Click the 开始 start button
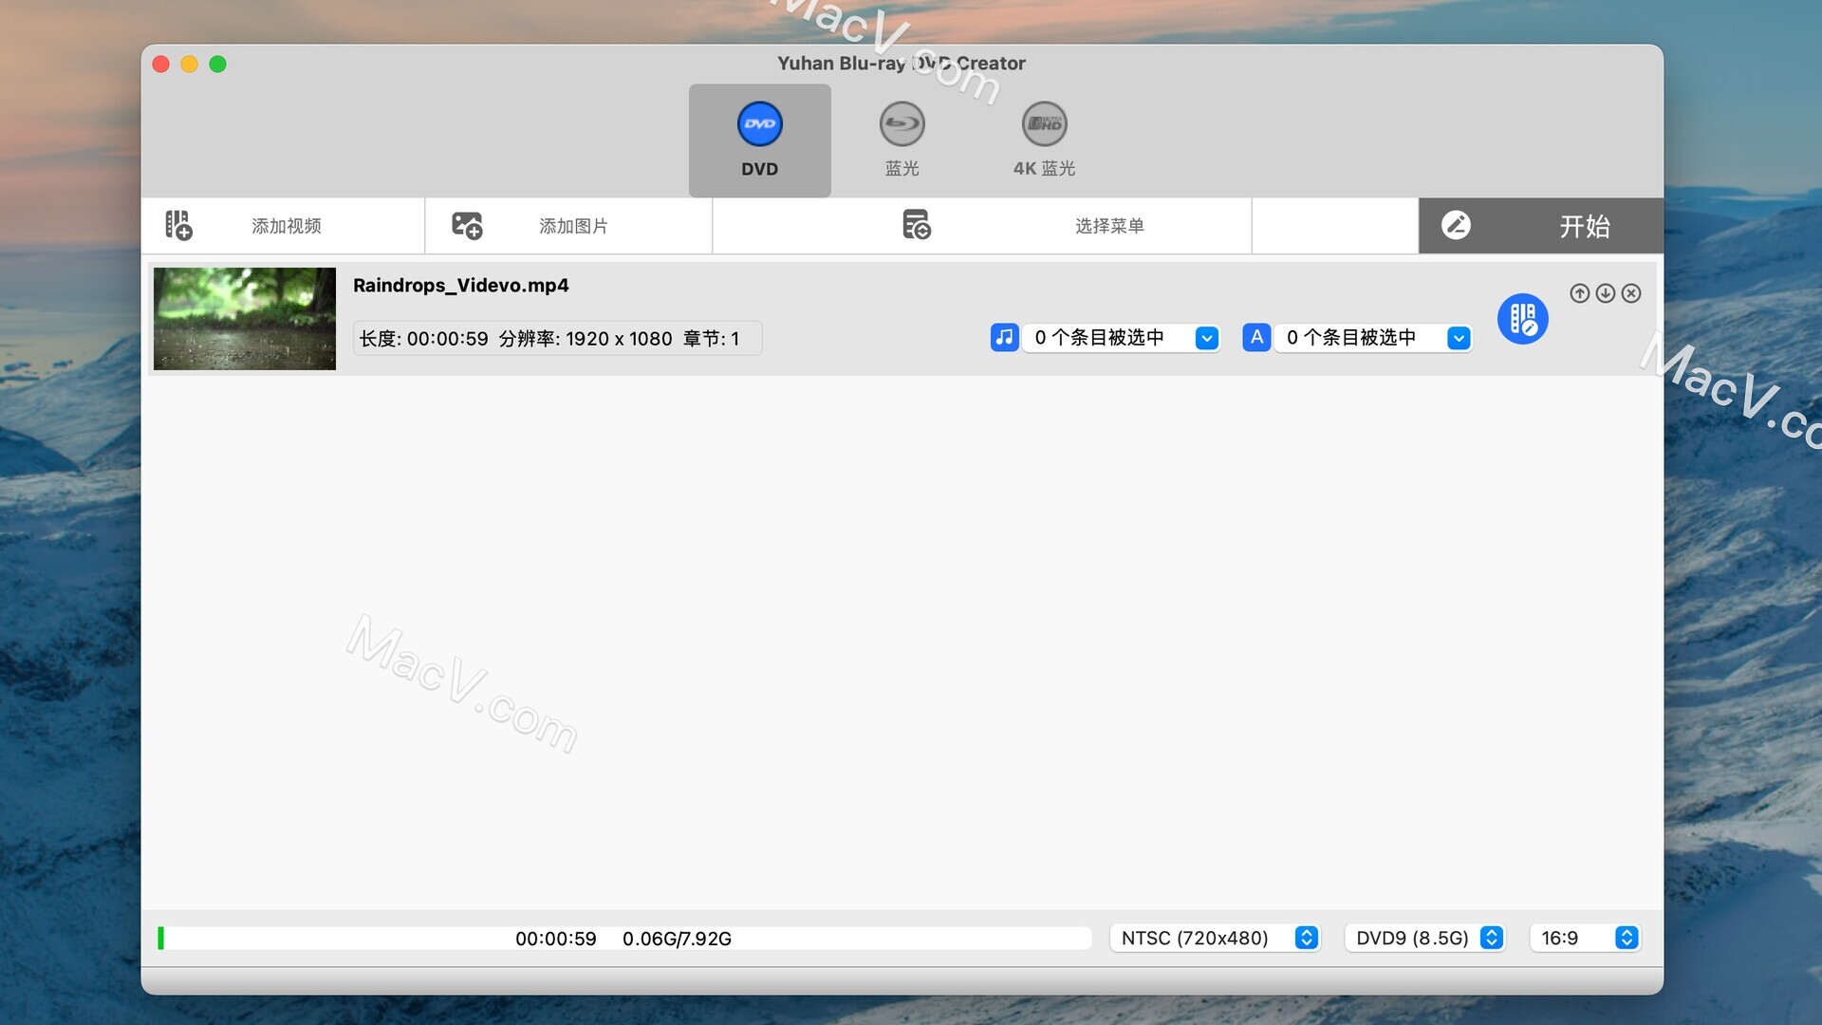 coord(1541,226)
